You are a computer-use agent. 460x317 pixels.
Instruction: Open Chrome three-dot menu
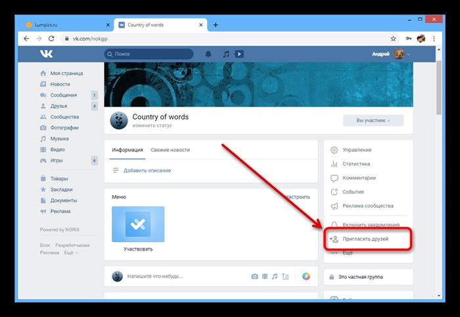(434, 38)
